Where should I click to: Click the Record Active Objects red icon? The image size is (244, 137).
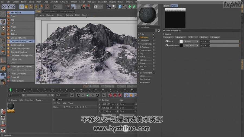(110, 95)
